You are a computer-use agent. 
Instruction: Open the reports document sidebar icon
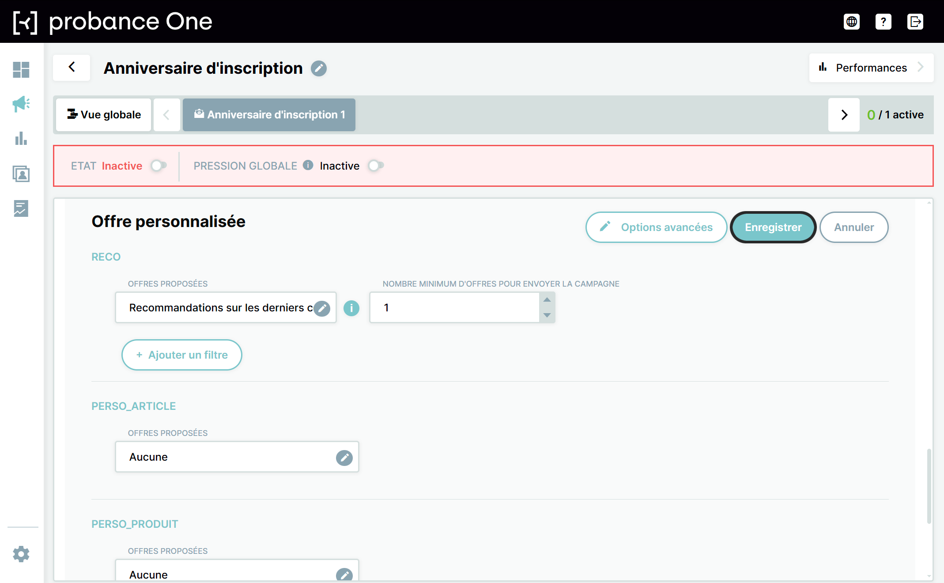point(21,208)
